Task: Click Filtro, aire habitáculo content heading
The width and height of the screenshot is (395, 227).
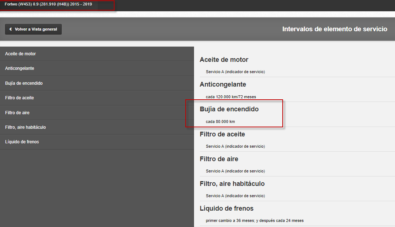Action: (x=232, y=184)
